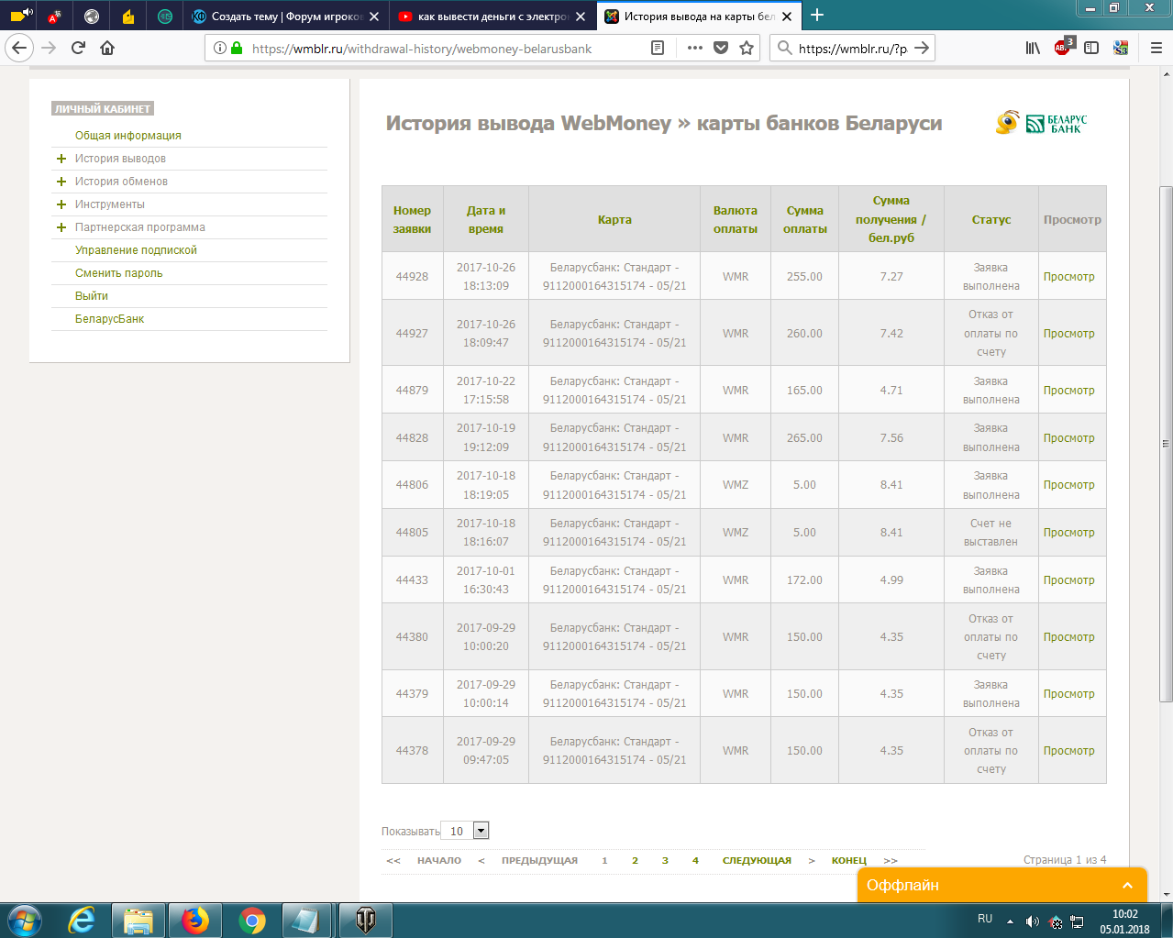This screenshot has height=938, width=1173.
Task: Bookmark this page with the star icon
Action: 747,48
